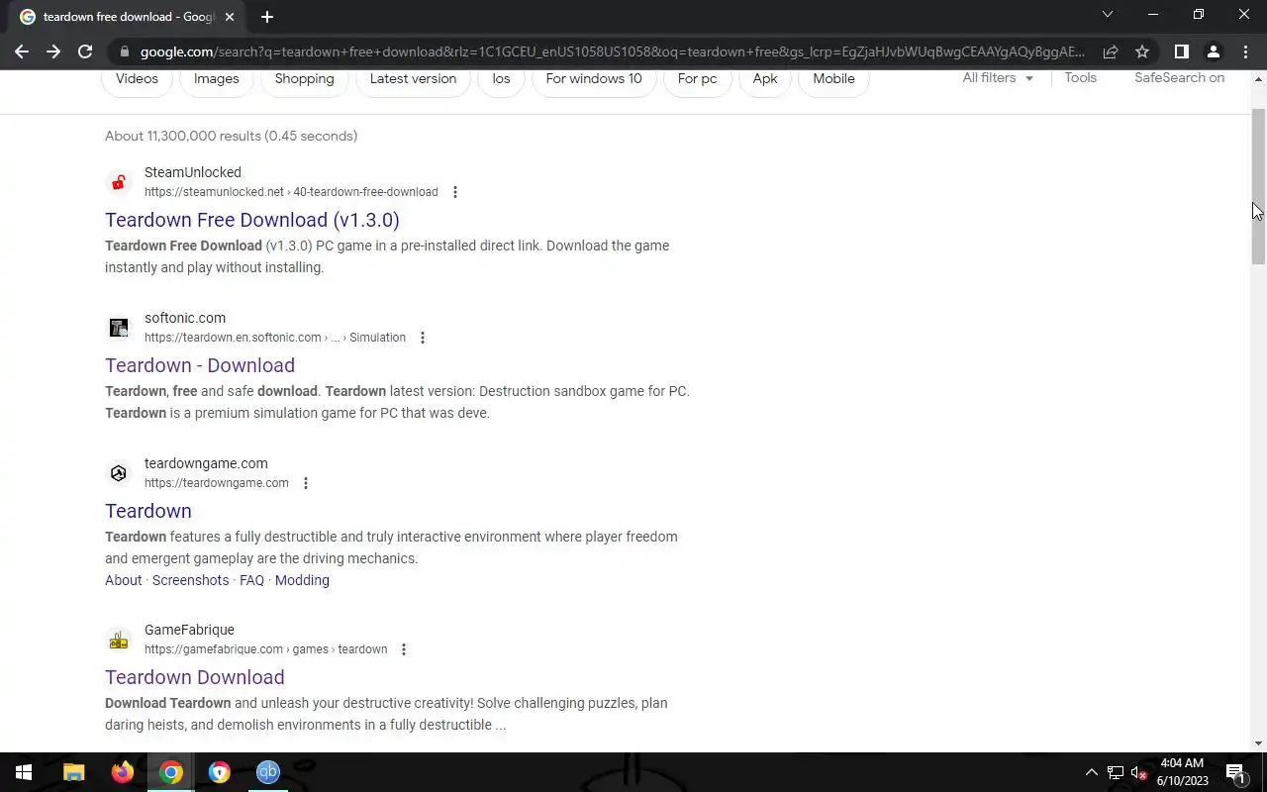Open the Teardown - Download softonic link

tap(200, 365)
